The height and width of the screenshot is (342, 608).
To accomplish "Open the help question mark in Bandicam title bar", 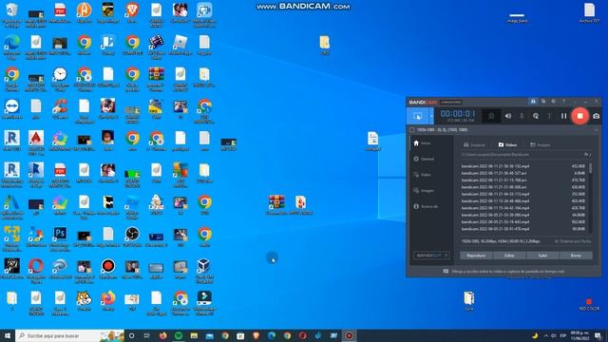I will click(563, 102).
